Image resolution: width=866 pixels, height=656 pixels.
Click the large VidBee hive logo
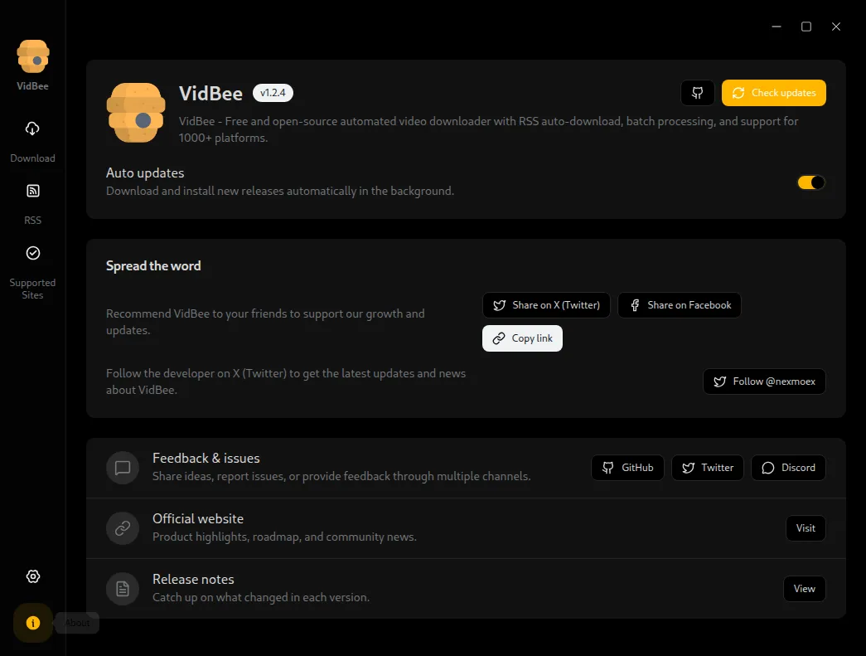(x=136, y=113)
